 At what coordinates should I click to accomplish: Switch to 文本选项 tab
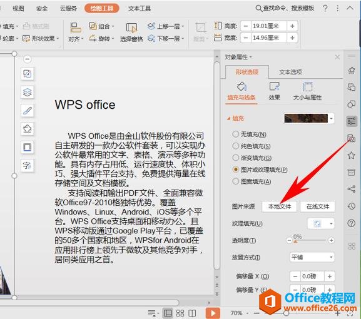(290, 72)
